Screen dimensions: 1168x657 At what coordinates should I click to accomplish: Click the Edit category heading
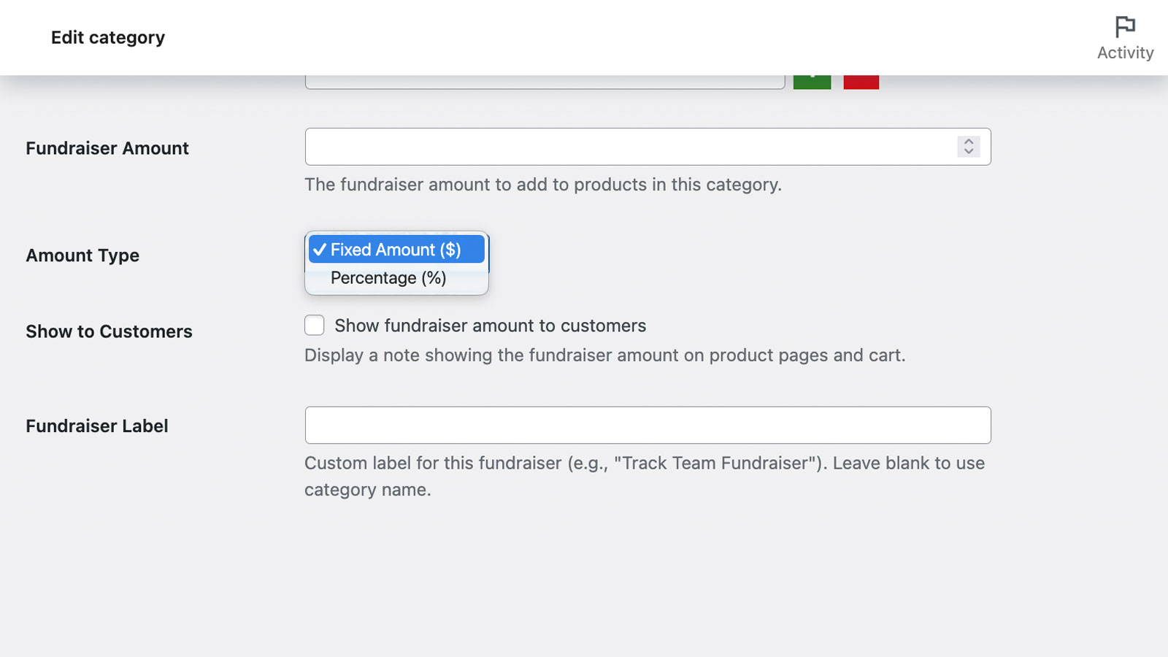click(107, 37)
